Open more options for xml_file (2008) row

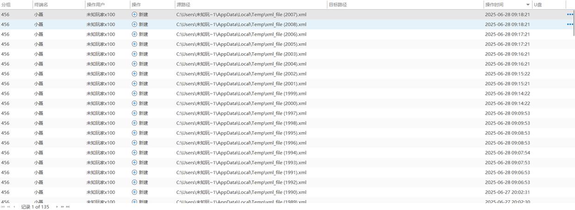pyautogui.click(x=570, y=24)
